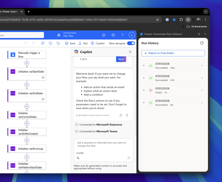Open the 43s succeeded run details arrow
The width and height of the screenshot is (222, 182).
[x=202, y=66]
